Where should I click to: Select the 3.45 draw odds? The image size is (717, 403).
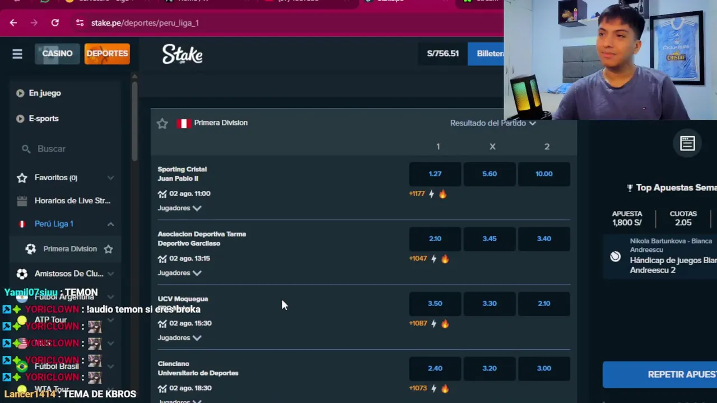point(490,239)
